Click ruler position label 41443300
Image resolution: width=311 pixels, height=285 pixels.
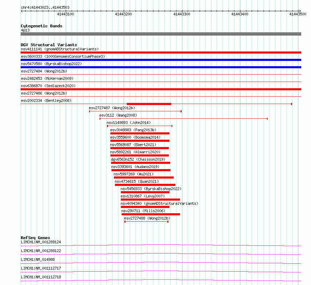182,14
